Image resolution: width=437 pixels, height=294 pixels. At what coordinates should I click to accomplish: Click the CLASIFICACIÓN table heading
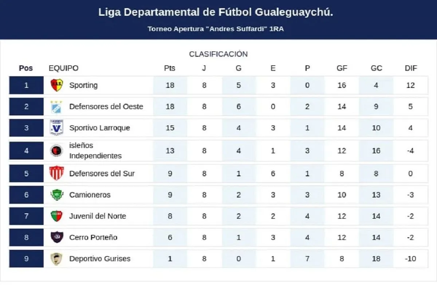218,54
